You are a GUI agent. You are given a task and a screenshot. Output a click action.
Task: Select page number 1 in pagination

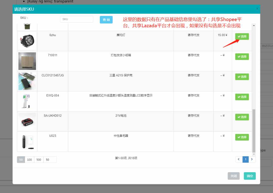pos(245,159)
